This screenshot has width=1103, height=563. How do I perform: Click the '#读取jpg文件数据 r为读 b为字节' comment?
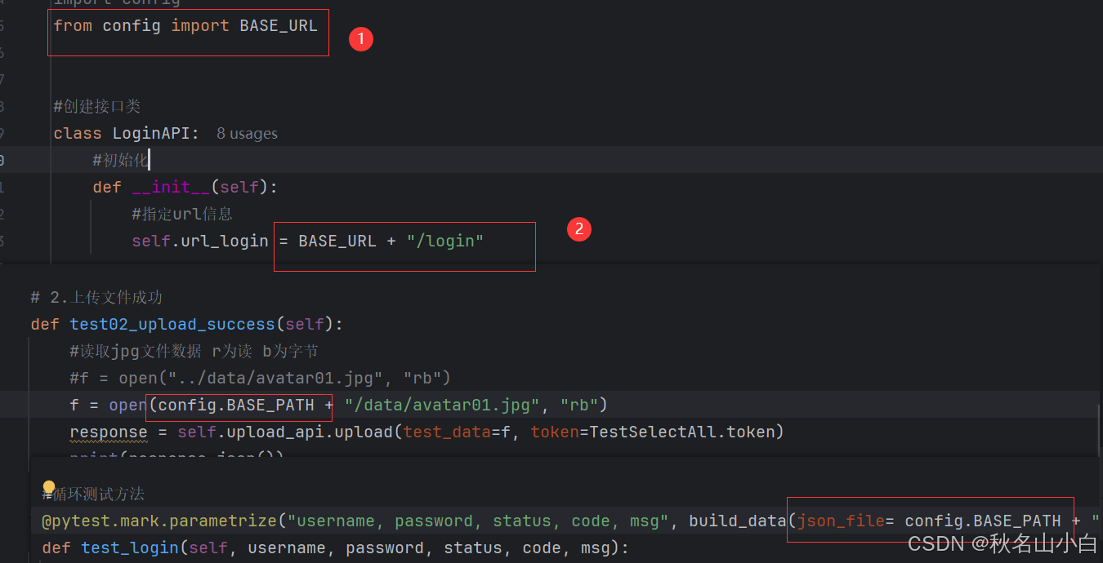tap(194, 351)
